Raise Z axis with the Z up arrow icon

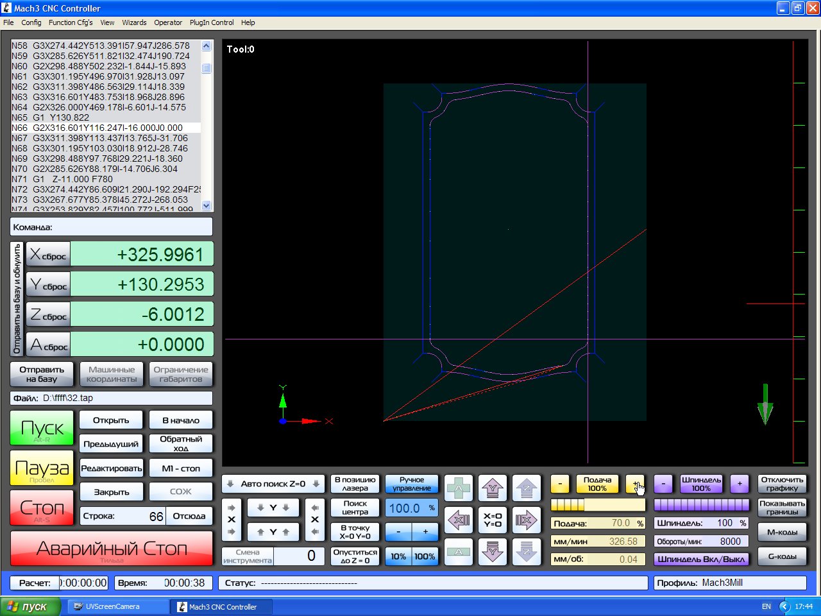(x=526, y=489)
